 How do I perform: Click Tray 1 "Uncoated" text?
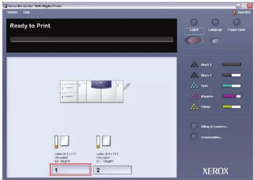click(61, 157)
